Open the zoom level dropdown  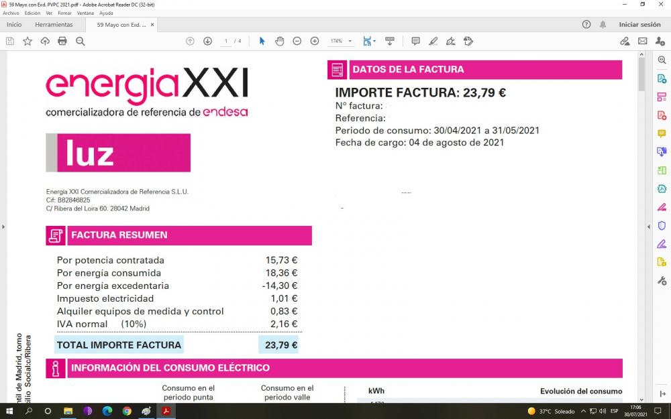point(350,41)
